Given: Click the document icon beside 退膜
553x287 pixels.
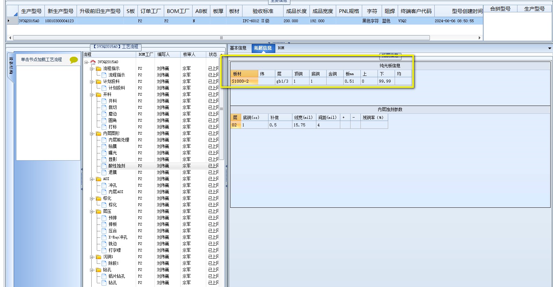Looking at the screenshot, I should [x=104, y=172].
